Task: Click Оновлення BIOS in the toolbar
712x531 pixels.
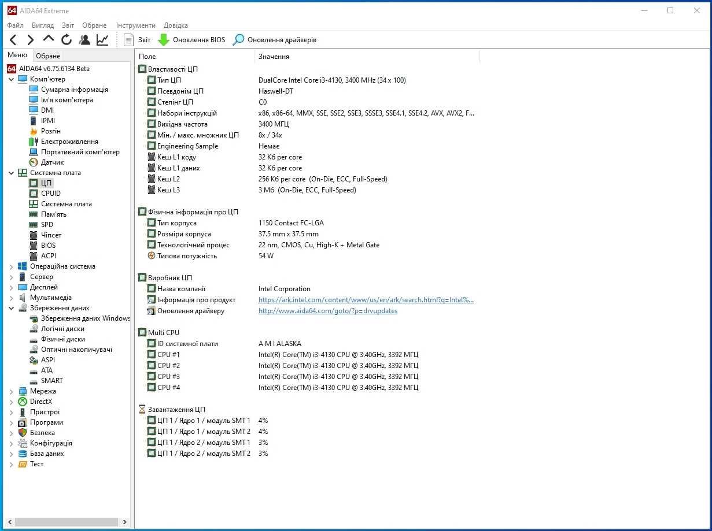Action: tap(191, 40)
